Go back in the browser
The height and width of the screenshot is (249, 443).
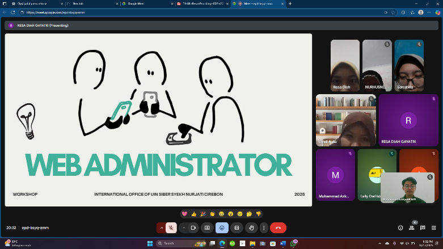tap(5, 12)
